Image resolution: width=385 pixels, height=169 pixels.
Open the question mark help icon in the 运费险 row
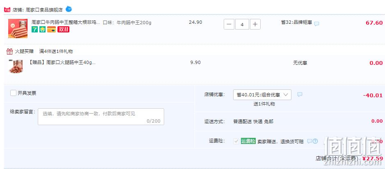click(x=315, y=141)
